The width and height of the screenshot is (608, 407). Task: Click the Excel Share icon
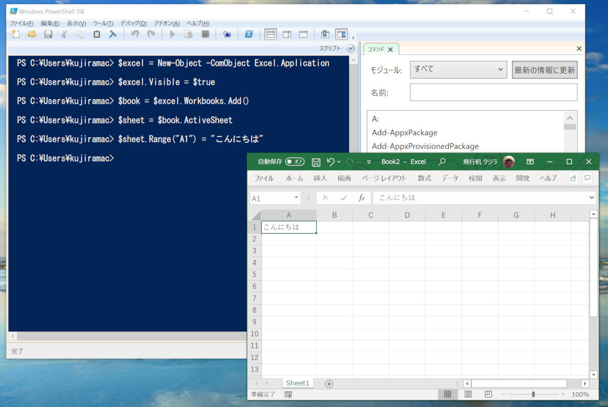(573, 178)
